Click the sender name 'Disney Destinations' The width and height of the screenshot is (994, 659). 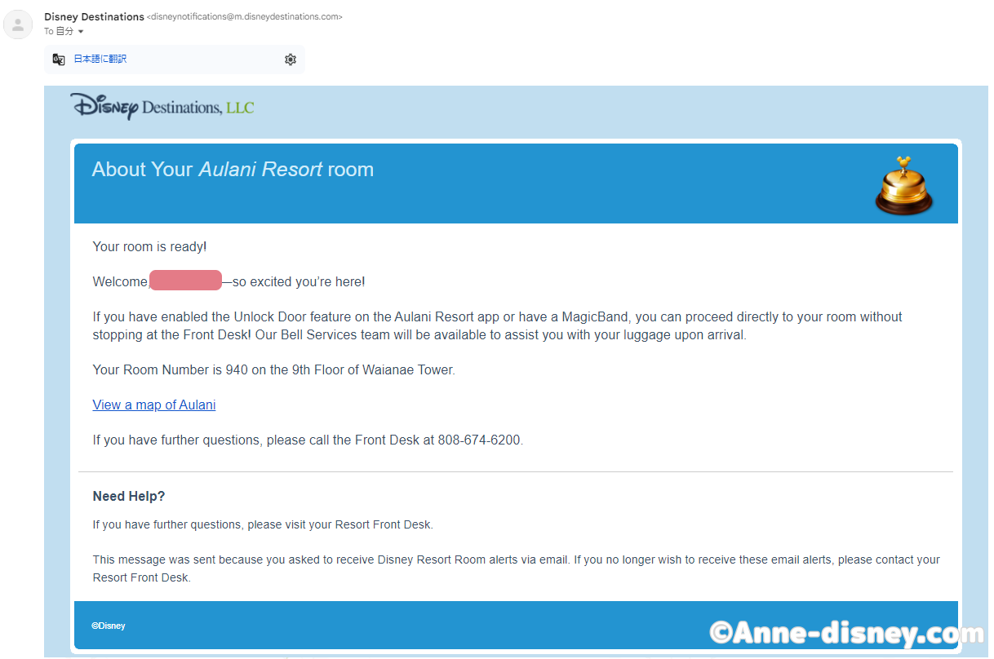tap(94, 16)
